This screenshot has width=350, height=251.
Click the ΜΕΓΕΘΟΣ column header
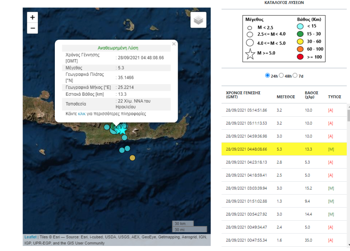coord(286,97)
